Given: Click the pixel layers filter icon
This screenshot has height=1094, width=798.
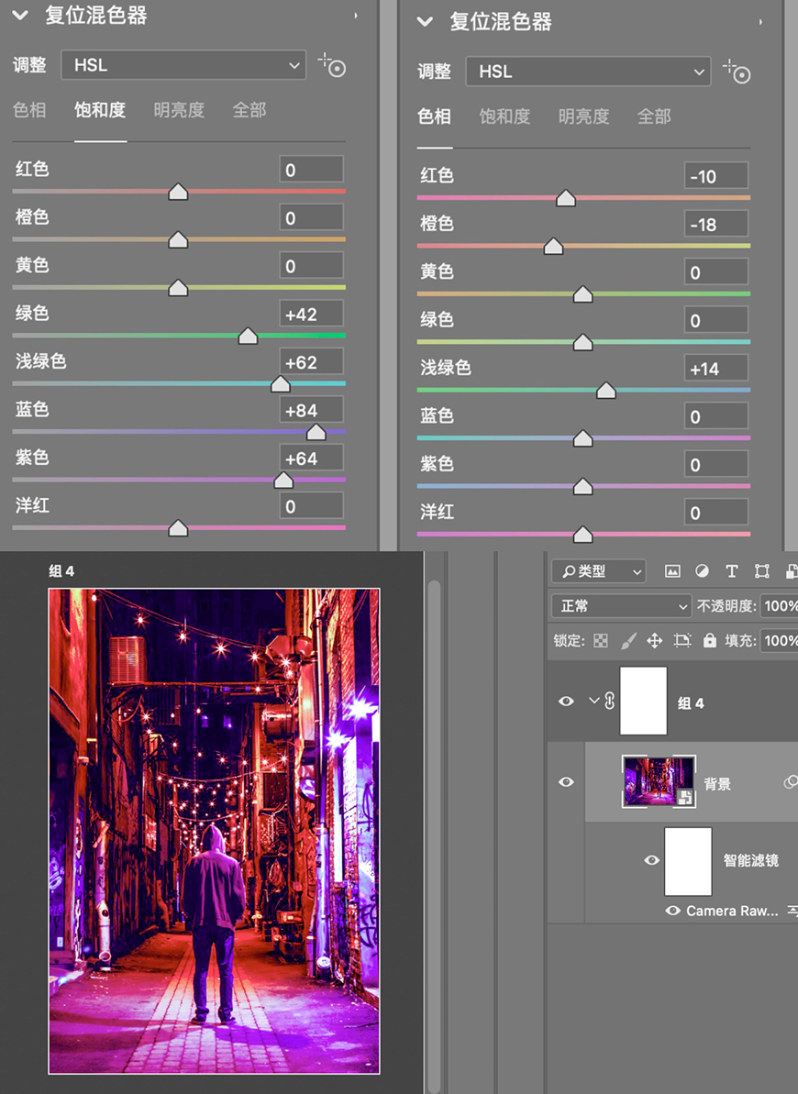Looking at the screenshot, I should pyautogui.click(x=674, y=571).
